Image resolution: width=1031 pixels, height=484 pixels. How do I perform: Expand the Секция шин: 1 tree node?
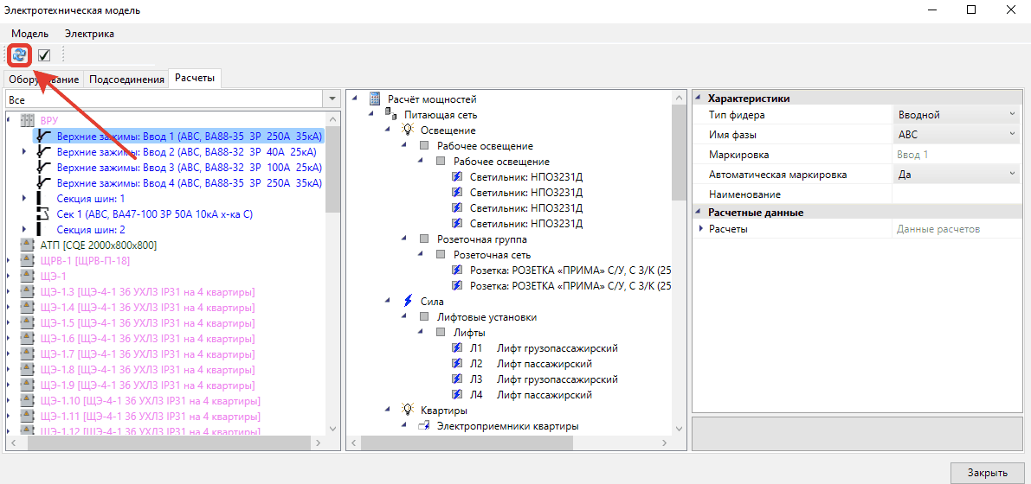tap(24, 199)
